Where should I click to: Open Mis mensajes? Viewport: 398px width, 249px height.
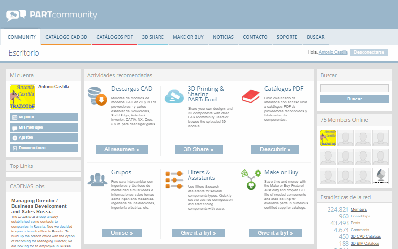click(x=44, y=127)
